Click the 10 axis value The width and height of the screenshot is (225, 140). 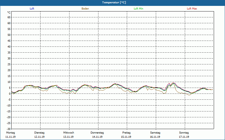tap(9, 82)
